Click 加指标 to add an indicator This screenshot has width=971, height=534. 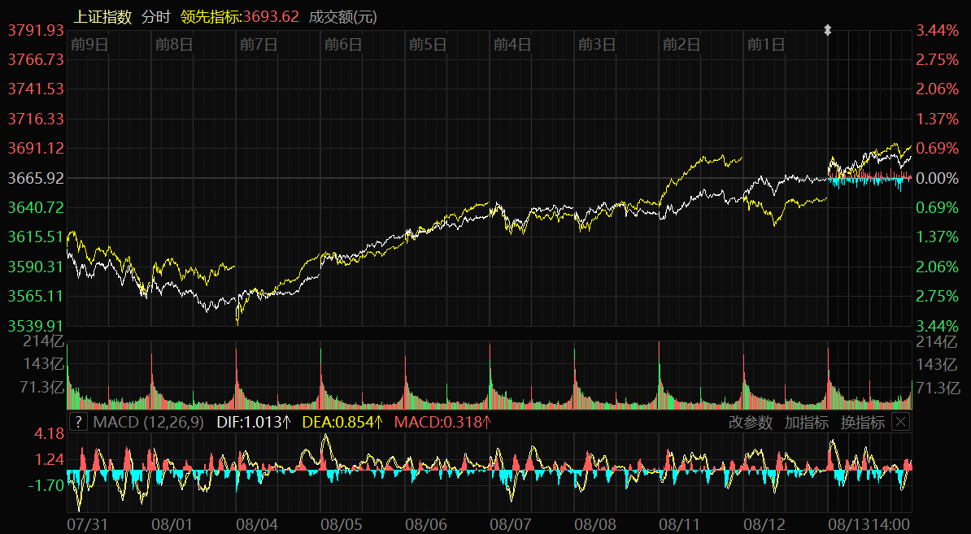pos(806,422)
